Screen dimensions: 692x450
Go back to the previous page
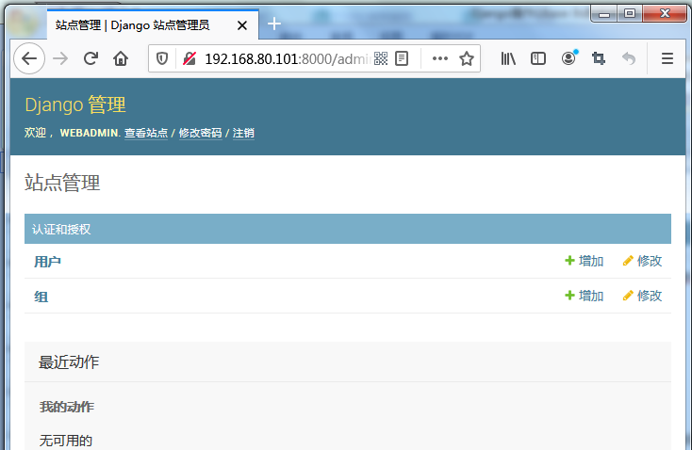pyautogui.click(x=29, y=58)
